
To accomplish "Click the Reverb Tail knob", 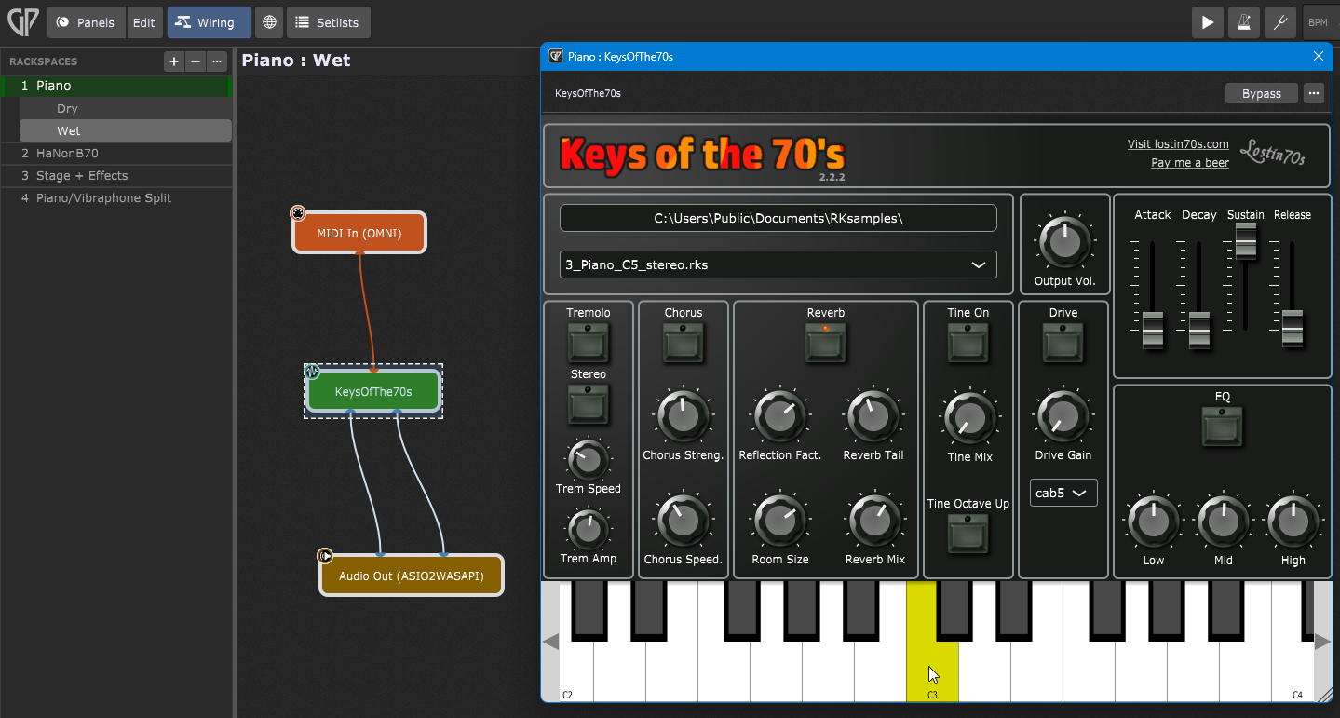I will 873,416.
